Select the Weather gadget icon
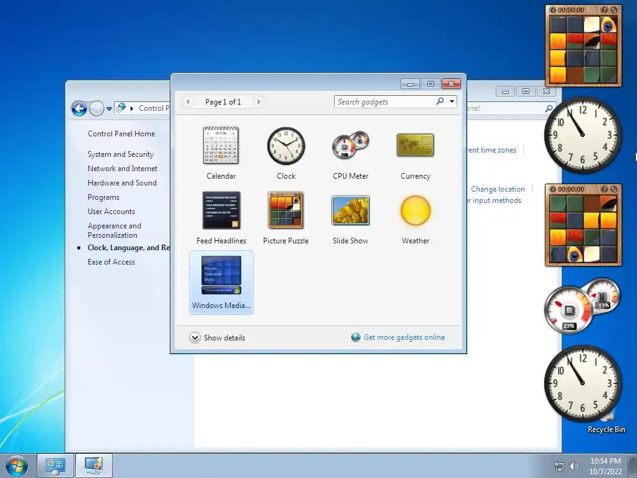This screenshot has width=637, height=478. [415, 210]
